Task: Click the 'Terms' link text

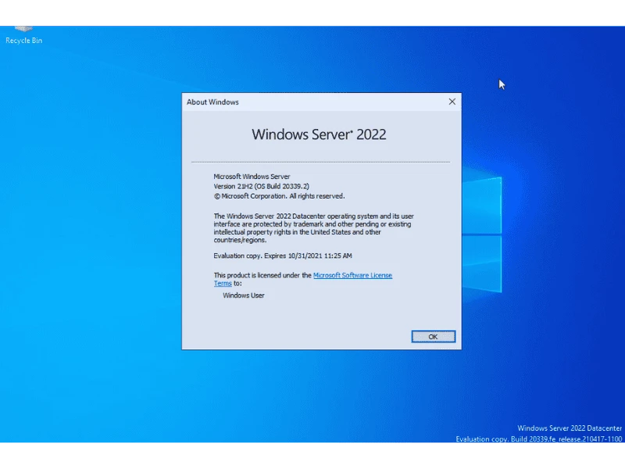Action: pyautogui.click(x=223, y=283)
